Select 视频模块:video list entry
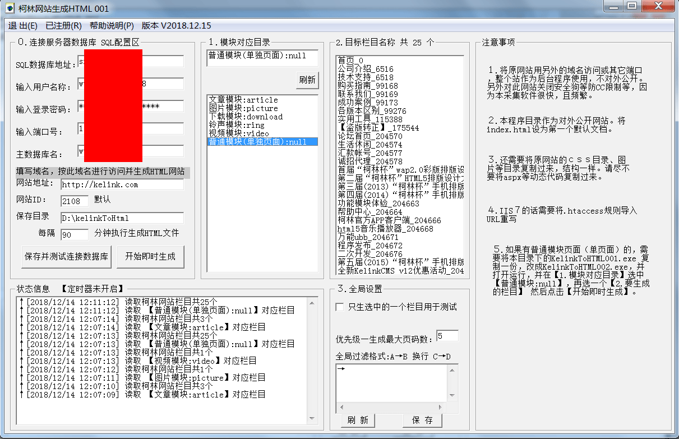The image size is (679, 439). coord(239,133)
